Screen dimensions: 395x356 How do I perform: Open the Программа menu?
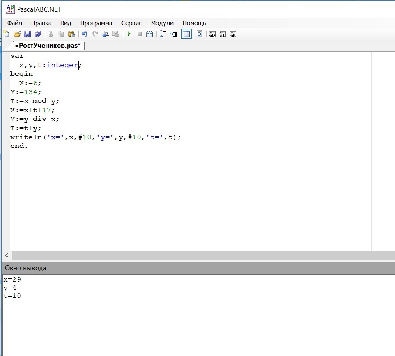(96, 23)
